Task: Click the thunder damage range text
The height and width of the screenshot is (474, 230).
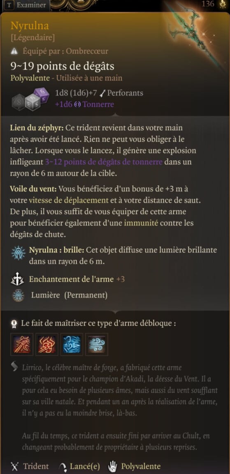Action: pos(104,162)
